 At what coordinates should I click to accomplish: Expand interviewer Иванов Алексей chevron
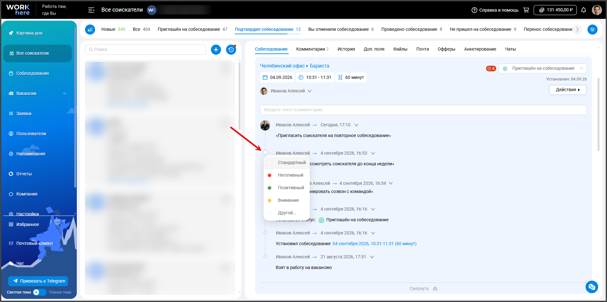click(309, 91)
